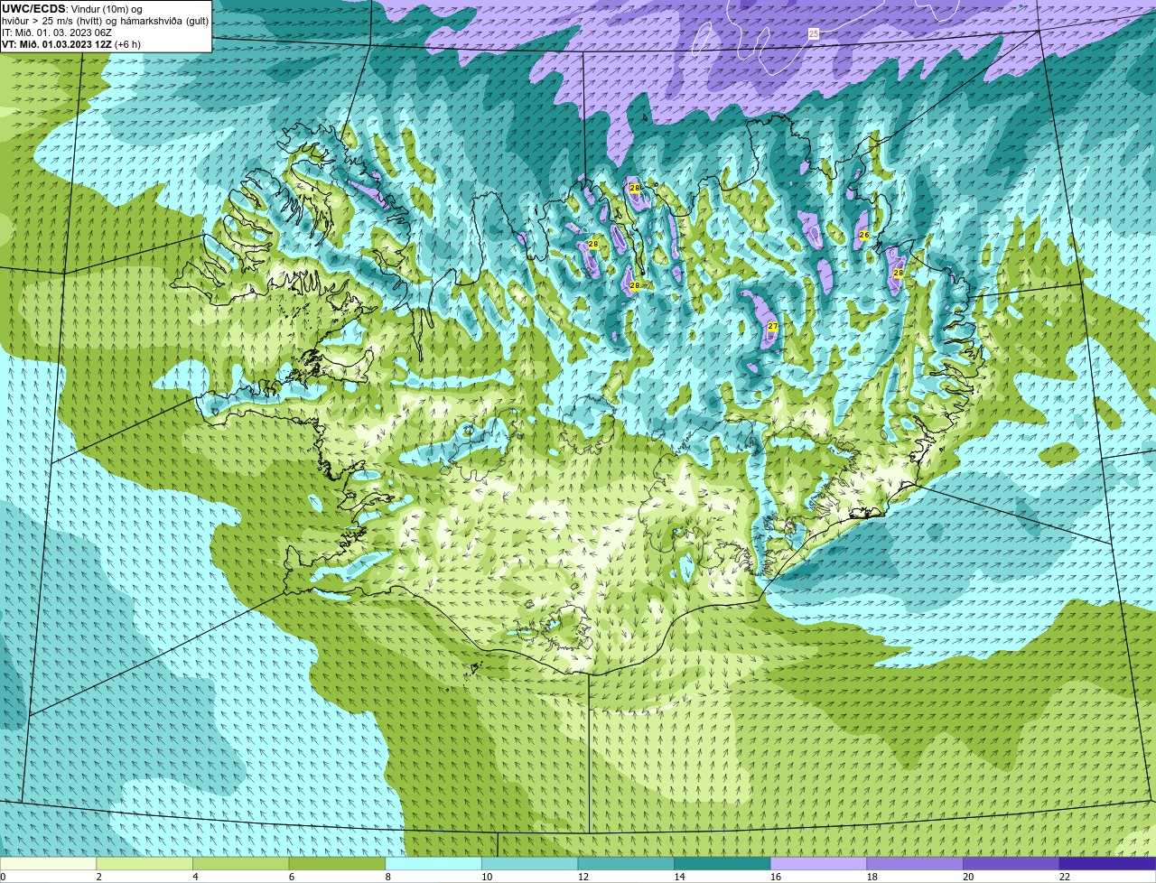1156x883 pixels.
Task: Click the '4' tick on the wind scale
Action: (195, 877)
